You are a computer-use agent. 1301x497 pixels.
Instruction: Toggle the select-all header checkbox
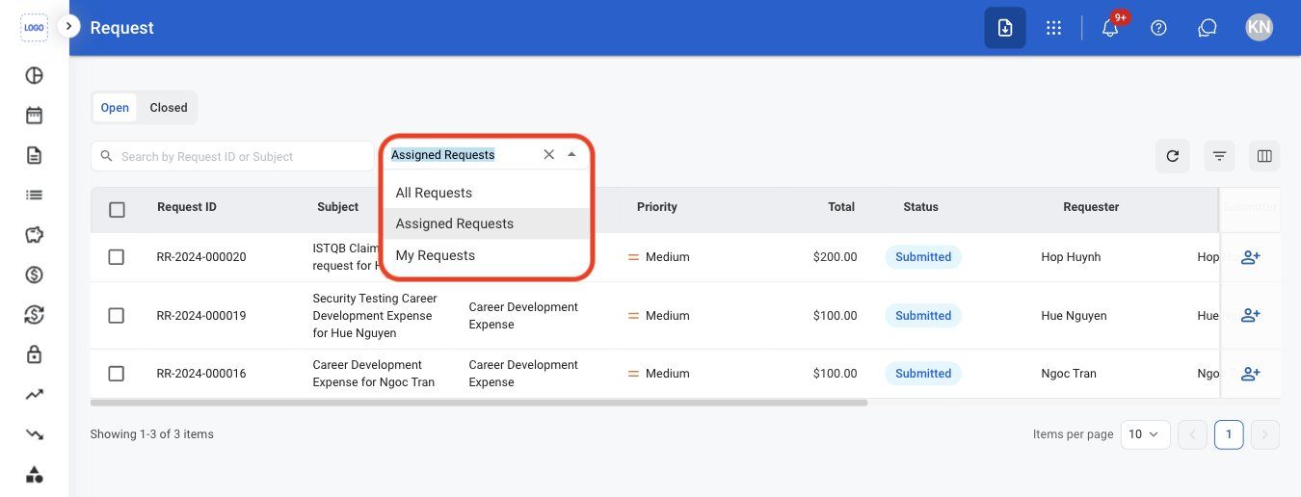tap(117, 209)
